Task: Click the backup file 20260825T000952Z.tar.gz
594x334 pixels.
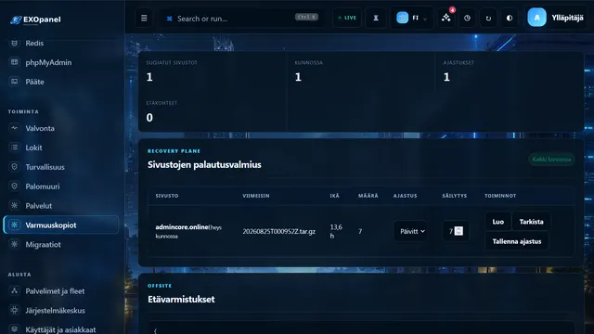Action: pyautogui.click(x=278, y=231)
